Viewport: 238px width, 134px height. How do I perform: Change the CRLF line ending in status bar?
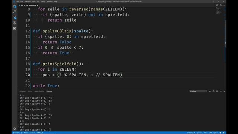point(210,133)
